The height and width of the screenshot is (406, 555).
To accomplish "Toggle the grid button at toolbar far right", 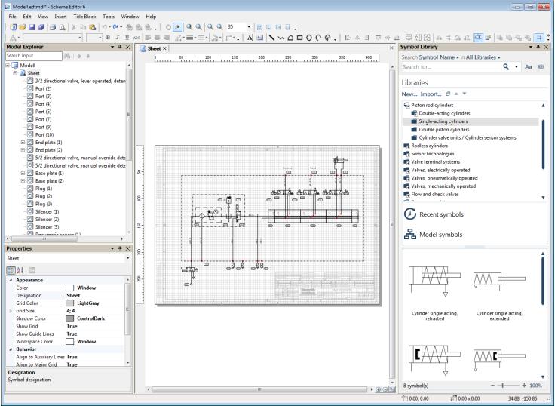I will click(x=538, y=38).
